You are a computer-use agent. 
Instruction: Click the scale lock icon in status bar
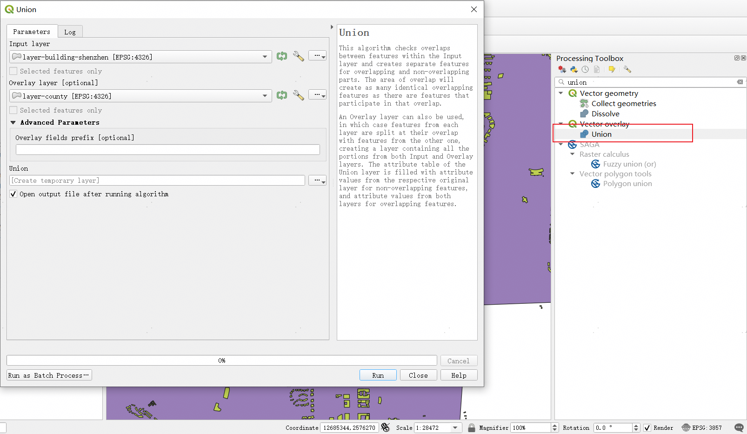472,427
